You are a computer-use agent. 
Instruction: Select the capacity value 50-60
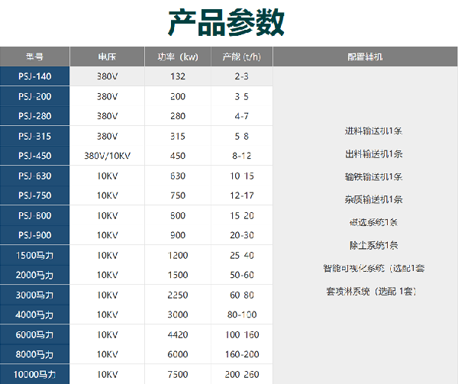coord(241,275)
